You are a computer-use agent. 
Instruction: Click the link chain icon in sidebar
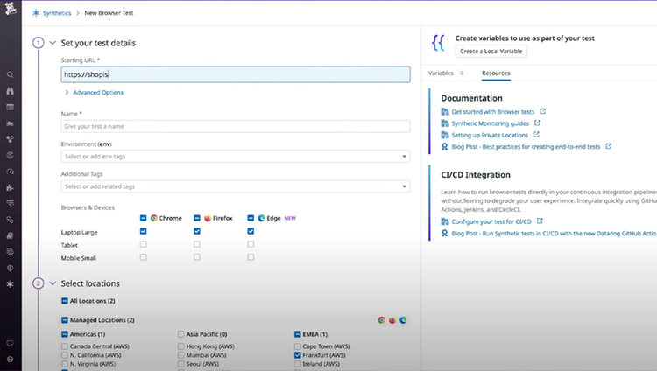tap(10, 220)
